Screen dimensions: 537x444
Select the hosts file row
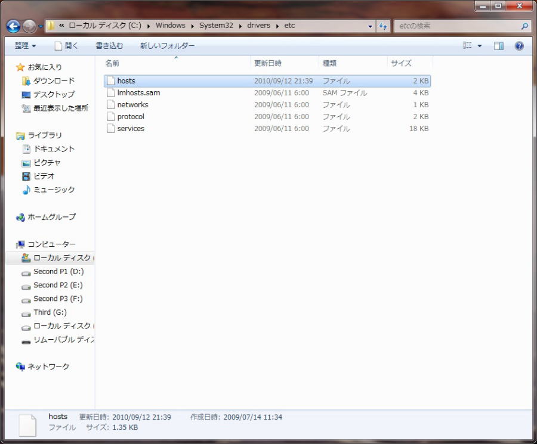click(267, 80)
